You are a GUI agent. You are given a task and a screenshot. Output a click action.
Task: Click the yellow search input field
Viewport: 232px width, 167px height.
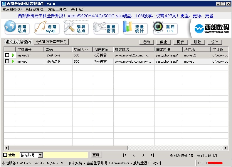point(66,155)
